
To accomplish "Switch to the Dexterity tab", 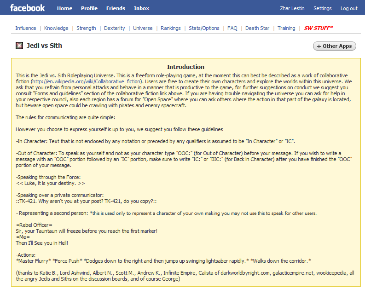I will click(x=114, y=28).
